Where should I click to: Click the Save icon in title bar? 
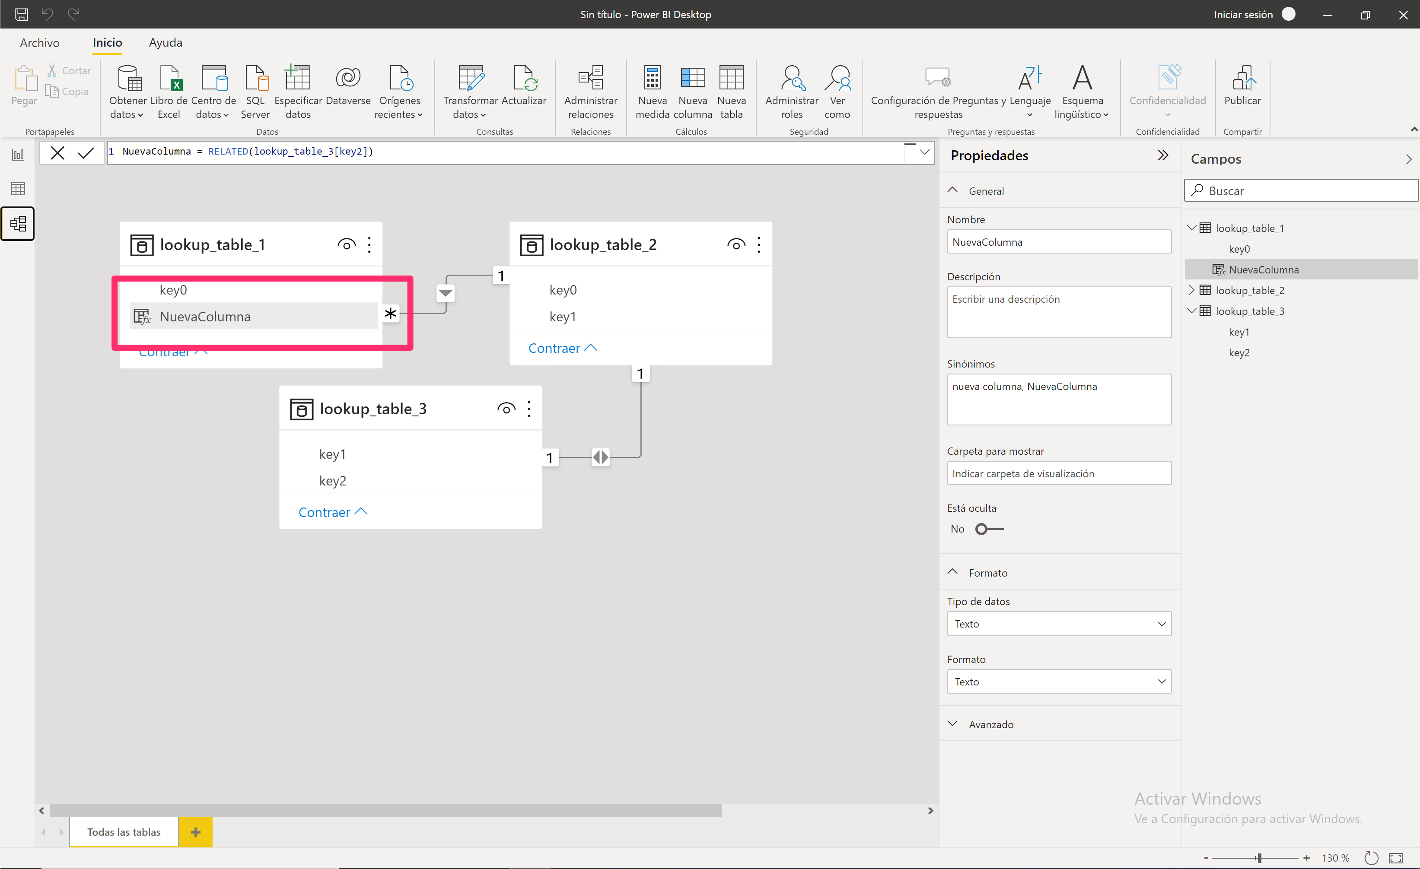pyautogui.click(x=21, y=14)
